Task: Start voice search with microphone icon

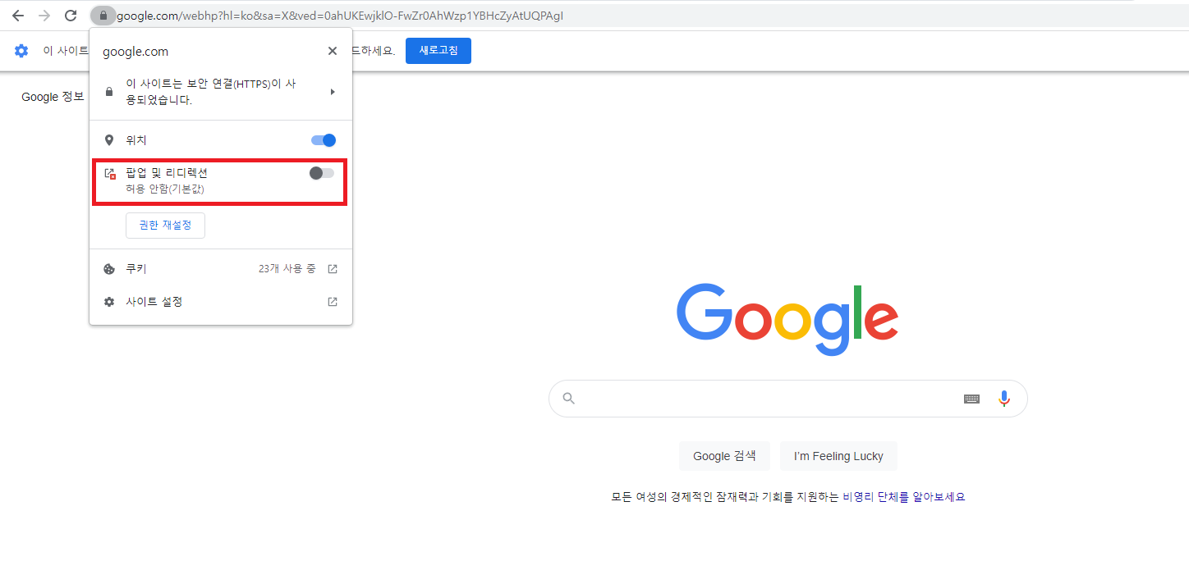Action: [x=1004, y=399]
